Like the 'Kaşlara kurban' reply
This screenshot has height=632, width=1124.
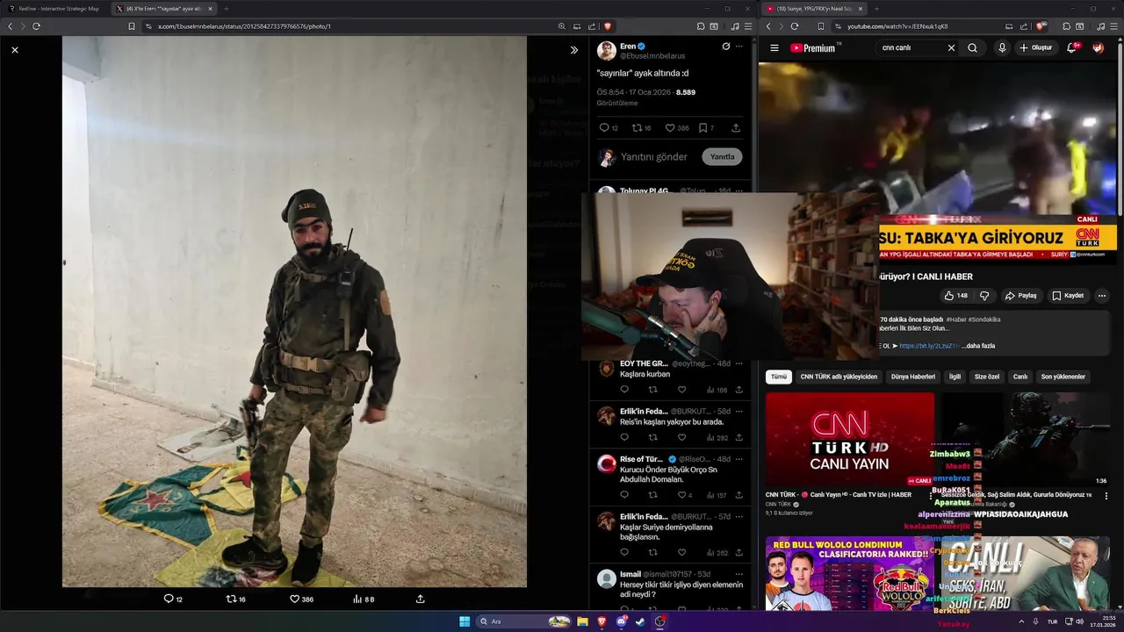[681, 390]
